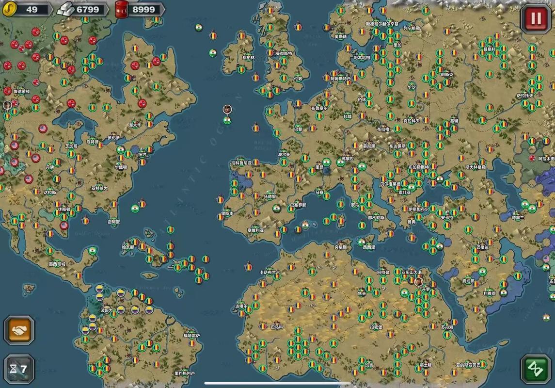Image resolution: width=555 pixels, height=388 pixels.
Task: Select the city 巴黎
Action: pos(298,129)
